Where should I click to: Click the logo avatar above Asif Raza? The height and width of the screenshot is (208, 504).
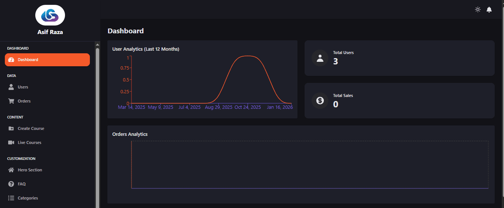(50, 15)
